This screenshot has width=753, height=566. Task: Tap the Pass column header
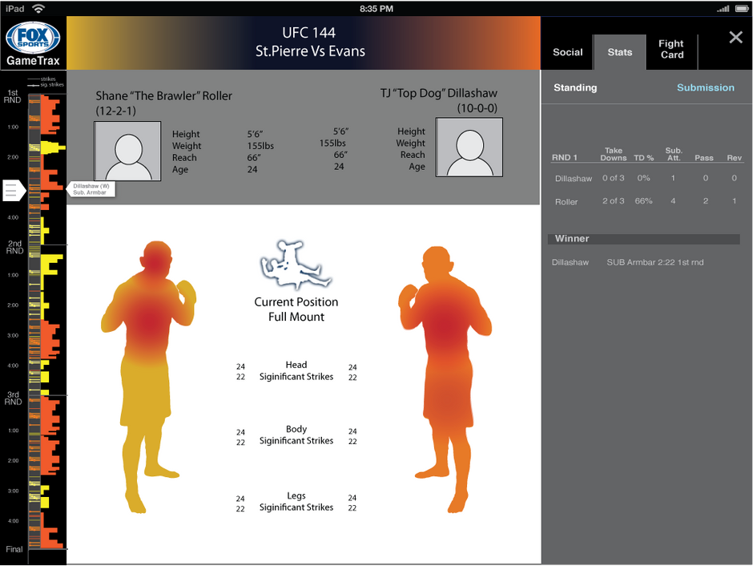[x=704, y=158]
